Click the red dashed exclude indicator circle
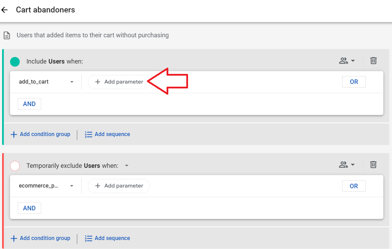 [15, 166]
